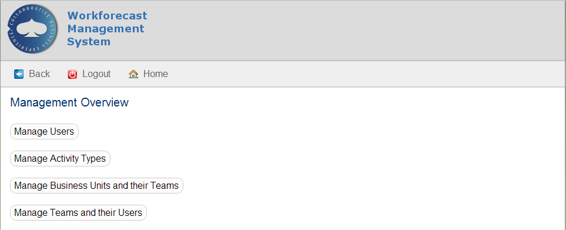This screenshot has height=230, width=566.
Task: Click the red Logout power icon
Action: 72,74
